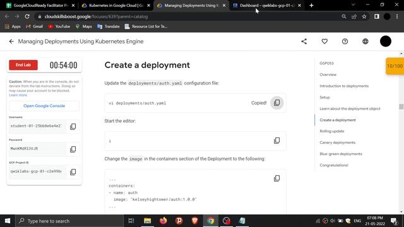
Task: Open a new browser tab
Action: pyautogui.click(x=311, y=5)
